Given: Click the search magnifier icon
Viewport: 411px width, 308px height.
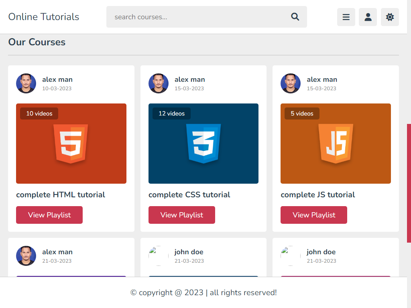Looking at the screenshot, I should click(x=295, y=17).
